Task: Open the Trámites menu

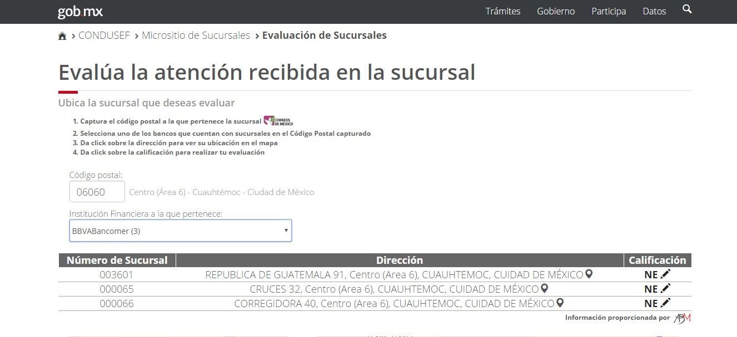Action: 502,11
